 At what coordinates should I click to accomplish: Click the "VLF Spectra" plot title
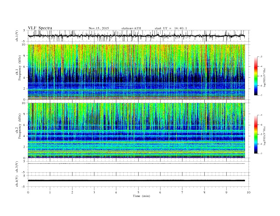click(40, 28)
